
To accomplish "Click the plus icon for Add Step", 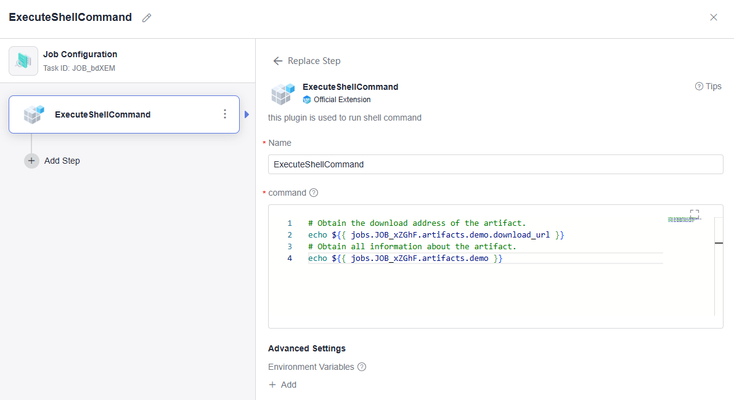I will click(x=31, y=161).
